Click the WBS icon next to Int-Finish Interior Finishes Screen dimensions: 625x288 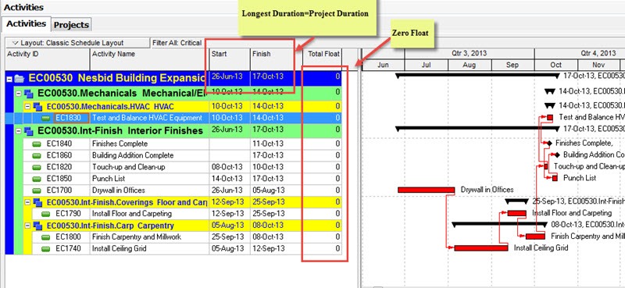click(x=29, y=130)
